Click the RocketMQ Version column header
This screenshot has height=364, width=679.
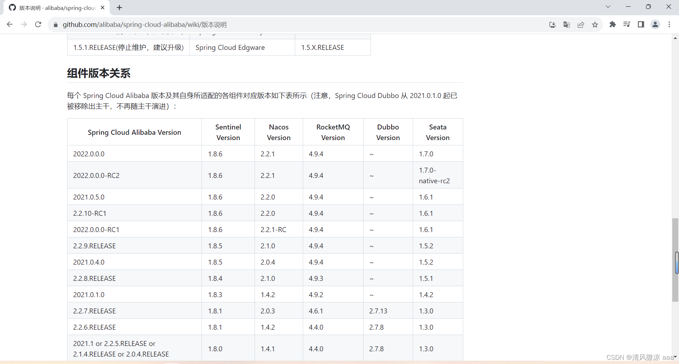pyautogui.click(x=333, y=132)
